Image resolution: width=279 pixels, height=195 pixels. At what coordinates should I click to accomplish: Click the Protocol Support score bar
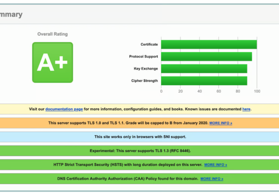pyautogui.click(x=206, y=57)
